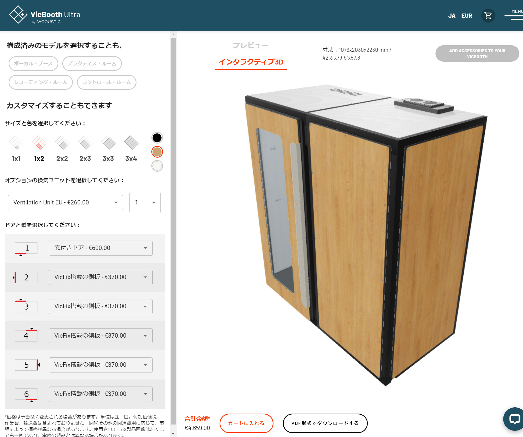Image resolution: width=523 pixels, height=437 pixels.
Task: Open wall 1 窓付きドア dropdown
Action: (x=101, y=248)
